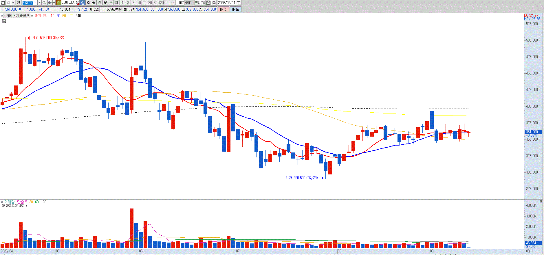
Task: Open the market type dropdown arrow beside the first 주 box
Action: pyautogui.click(x=13, y=3)
